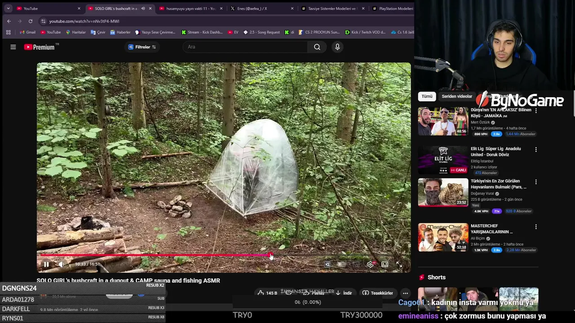Open options for Türkiye'nin En Zor video
575x323 pixels.
(535, 182)
